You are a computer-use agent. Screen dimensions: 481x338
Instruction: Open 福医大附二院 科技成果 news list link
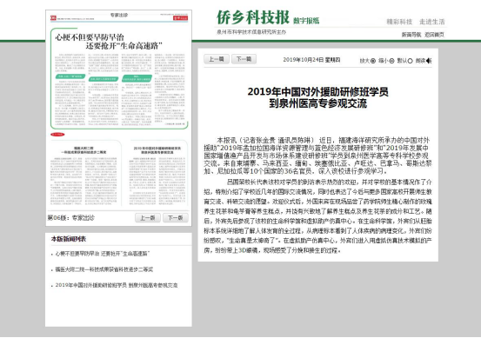(104, 269)
